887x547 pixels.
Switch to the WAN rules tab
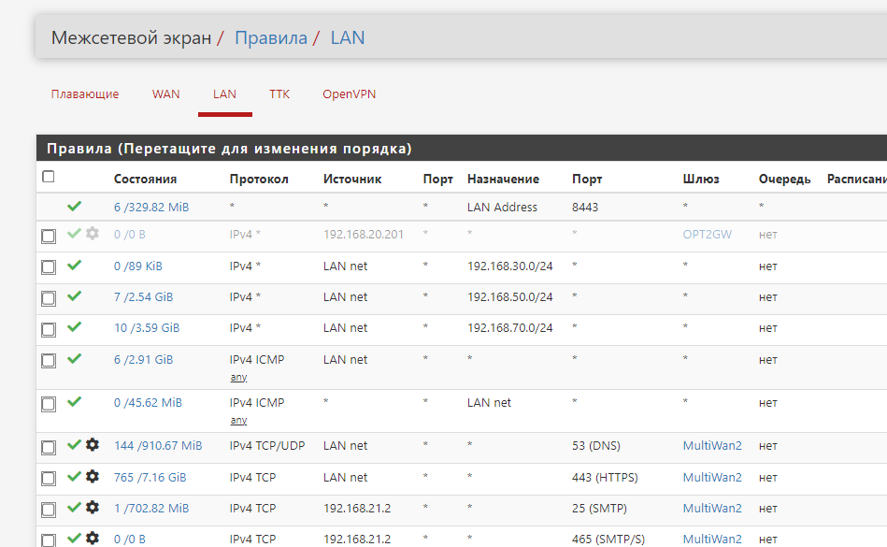tap(165, 94)
